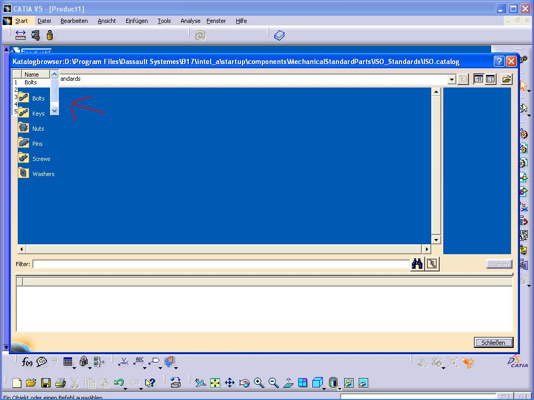534x400 pixels.
Task: Open the Hilfe menu
Action: point(241,21)
